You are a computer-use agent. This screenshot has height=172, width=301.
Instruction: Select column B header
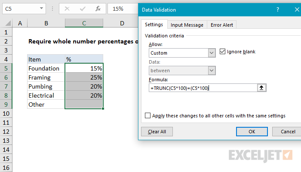(x=46, y=23)
